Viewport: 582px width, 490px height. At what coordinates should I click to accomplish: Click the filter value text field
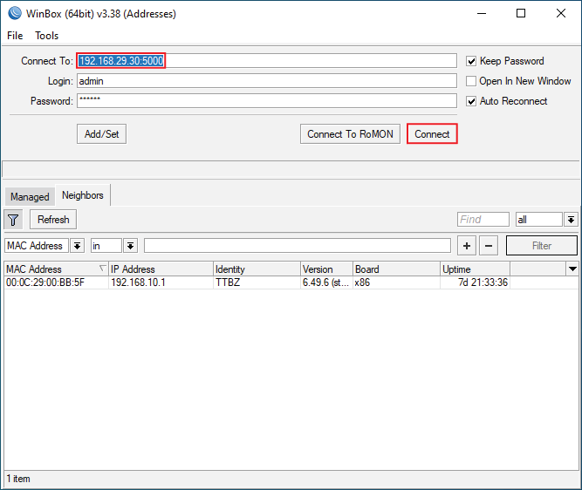298,246
